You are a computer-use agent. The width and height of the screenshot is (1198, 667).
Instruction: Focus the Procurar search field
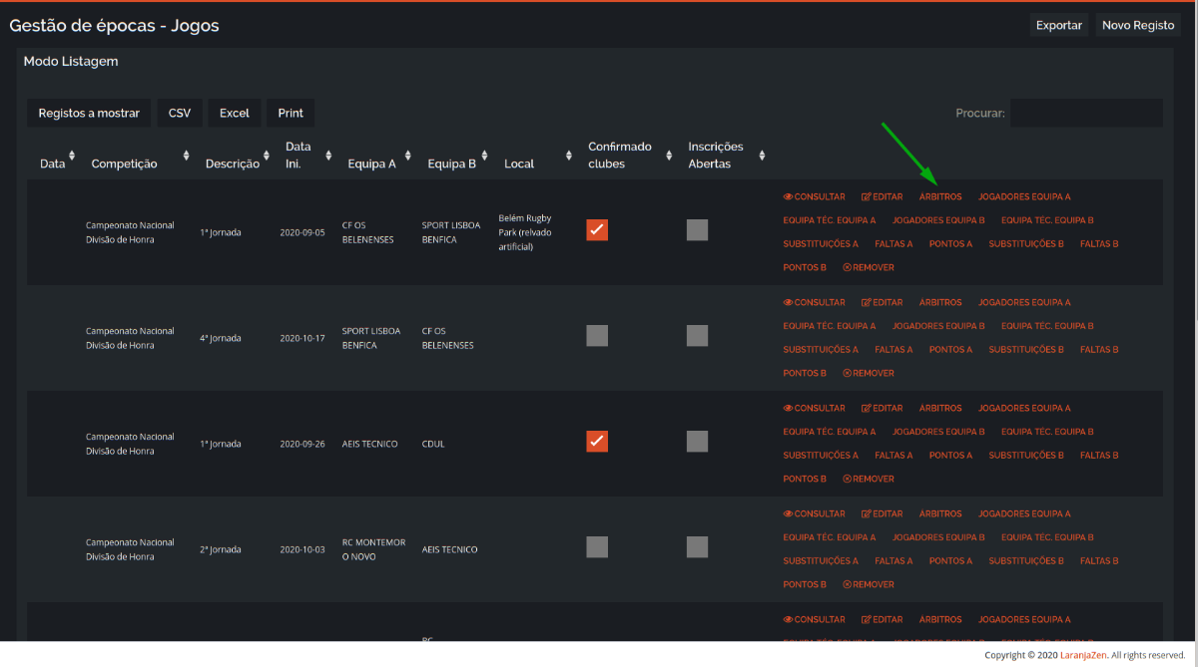(1086, 114)
